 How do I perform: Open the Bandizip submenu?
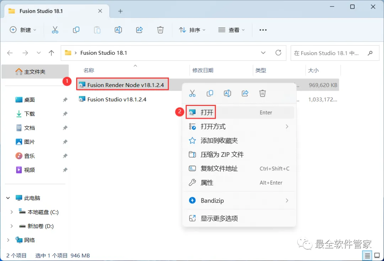[x=239, y=201]
